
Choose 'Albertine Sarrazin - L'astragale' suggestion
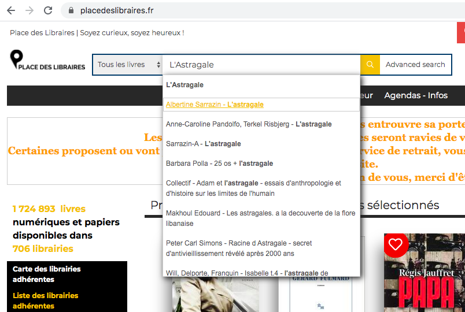pyautogui.click(x=261, y=105)
